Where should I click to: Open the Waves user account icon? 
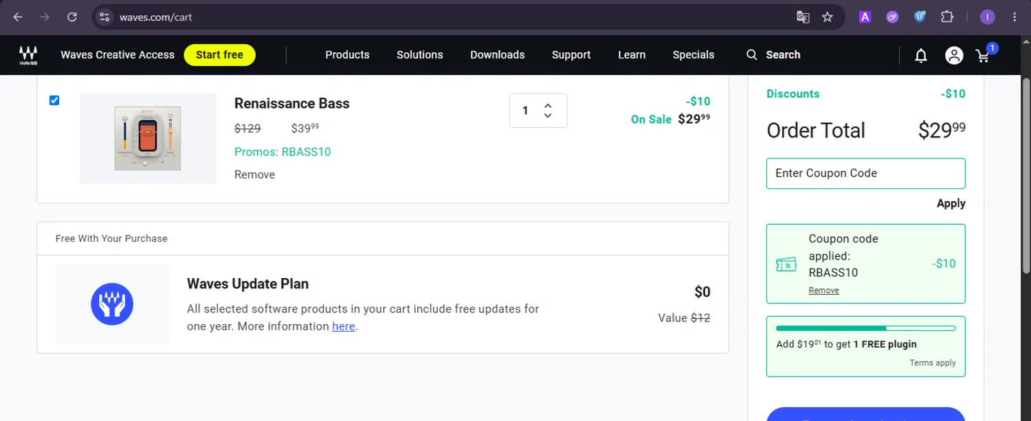tap(954, 56)
